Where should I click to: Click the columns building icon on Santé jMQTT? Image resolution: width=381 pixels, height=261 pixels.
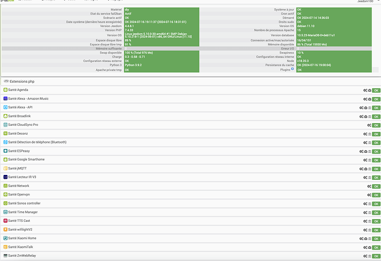[x=369, y=169]
